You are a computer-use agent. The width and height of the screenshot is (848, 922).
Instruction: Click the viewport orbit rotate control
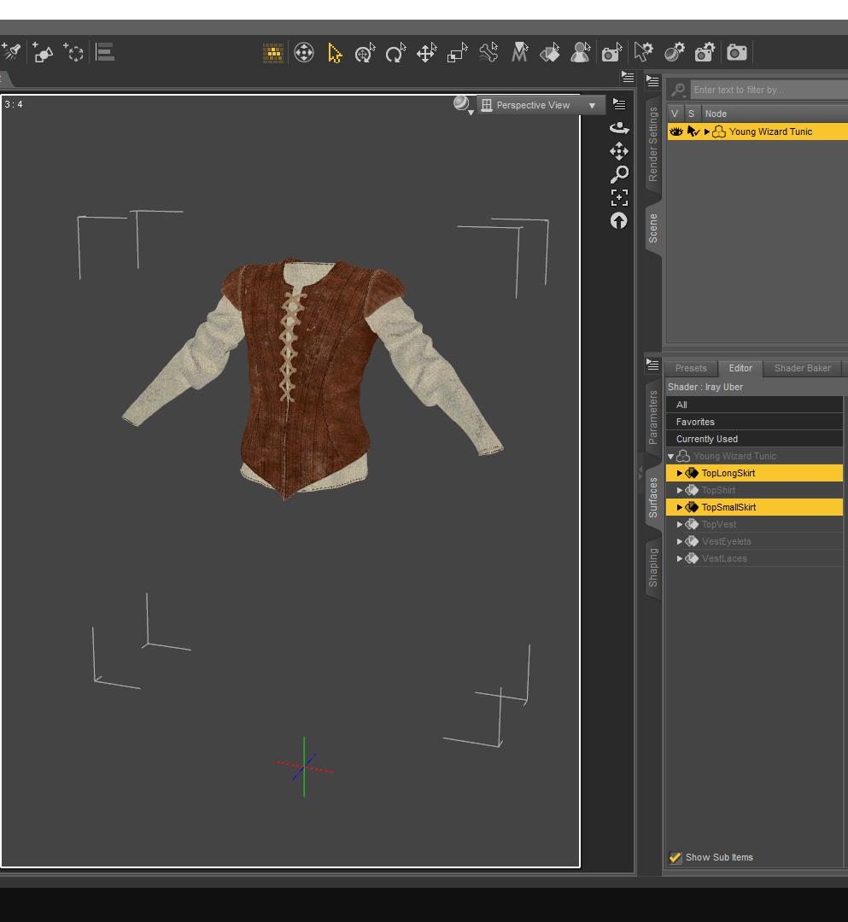[x=618, y=127]
